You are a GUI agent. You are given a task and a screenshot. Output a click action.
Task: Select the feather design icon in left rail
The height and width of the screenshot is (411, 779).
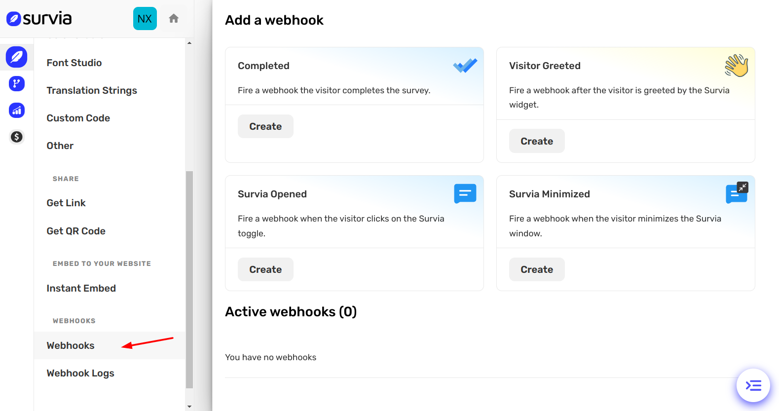[17, 57]
